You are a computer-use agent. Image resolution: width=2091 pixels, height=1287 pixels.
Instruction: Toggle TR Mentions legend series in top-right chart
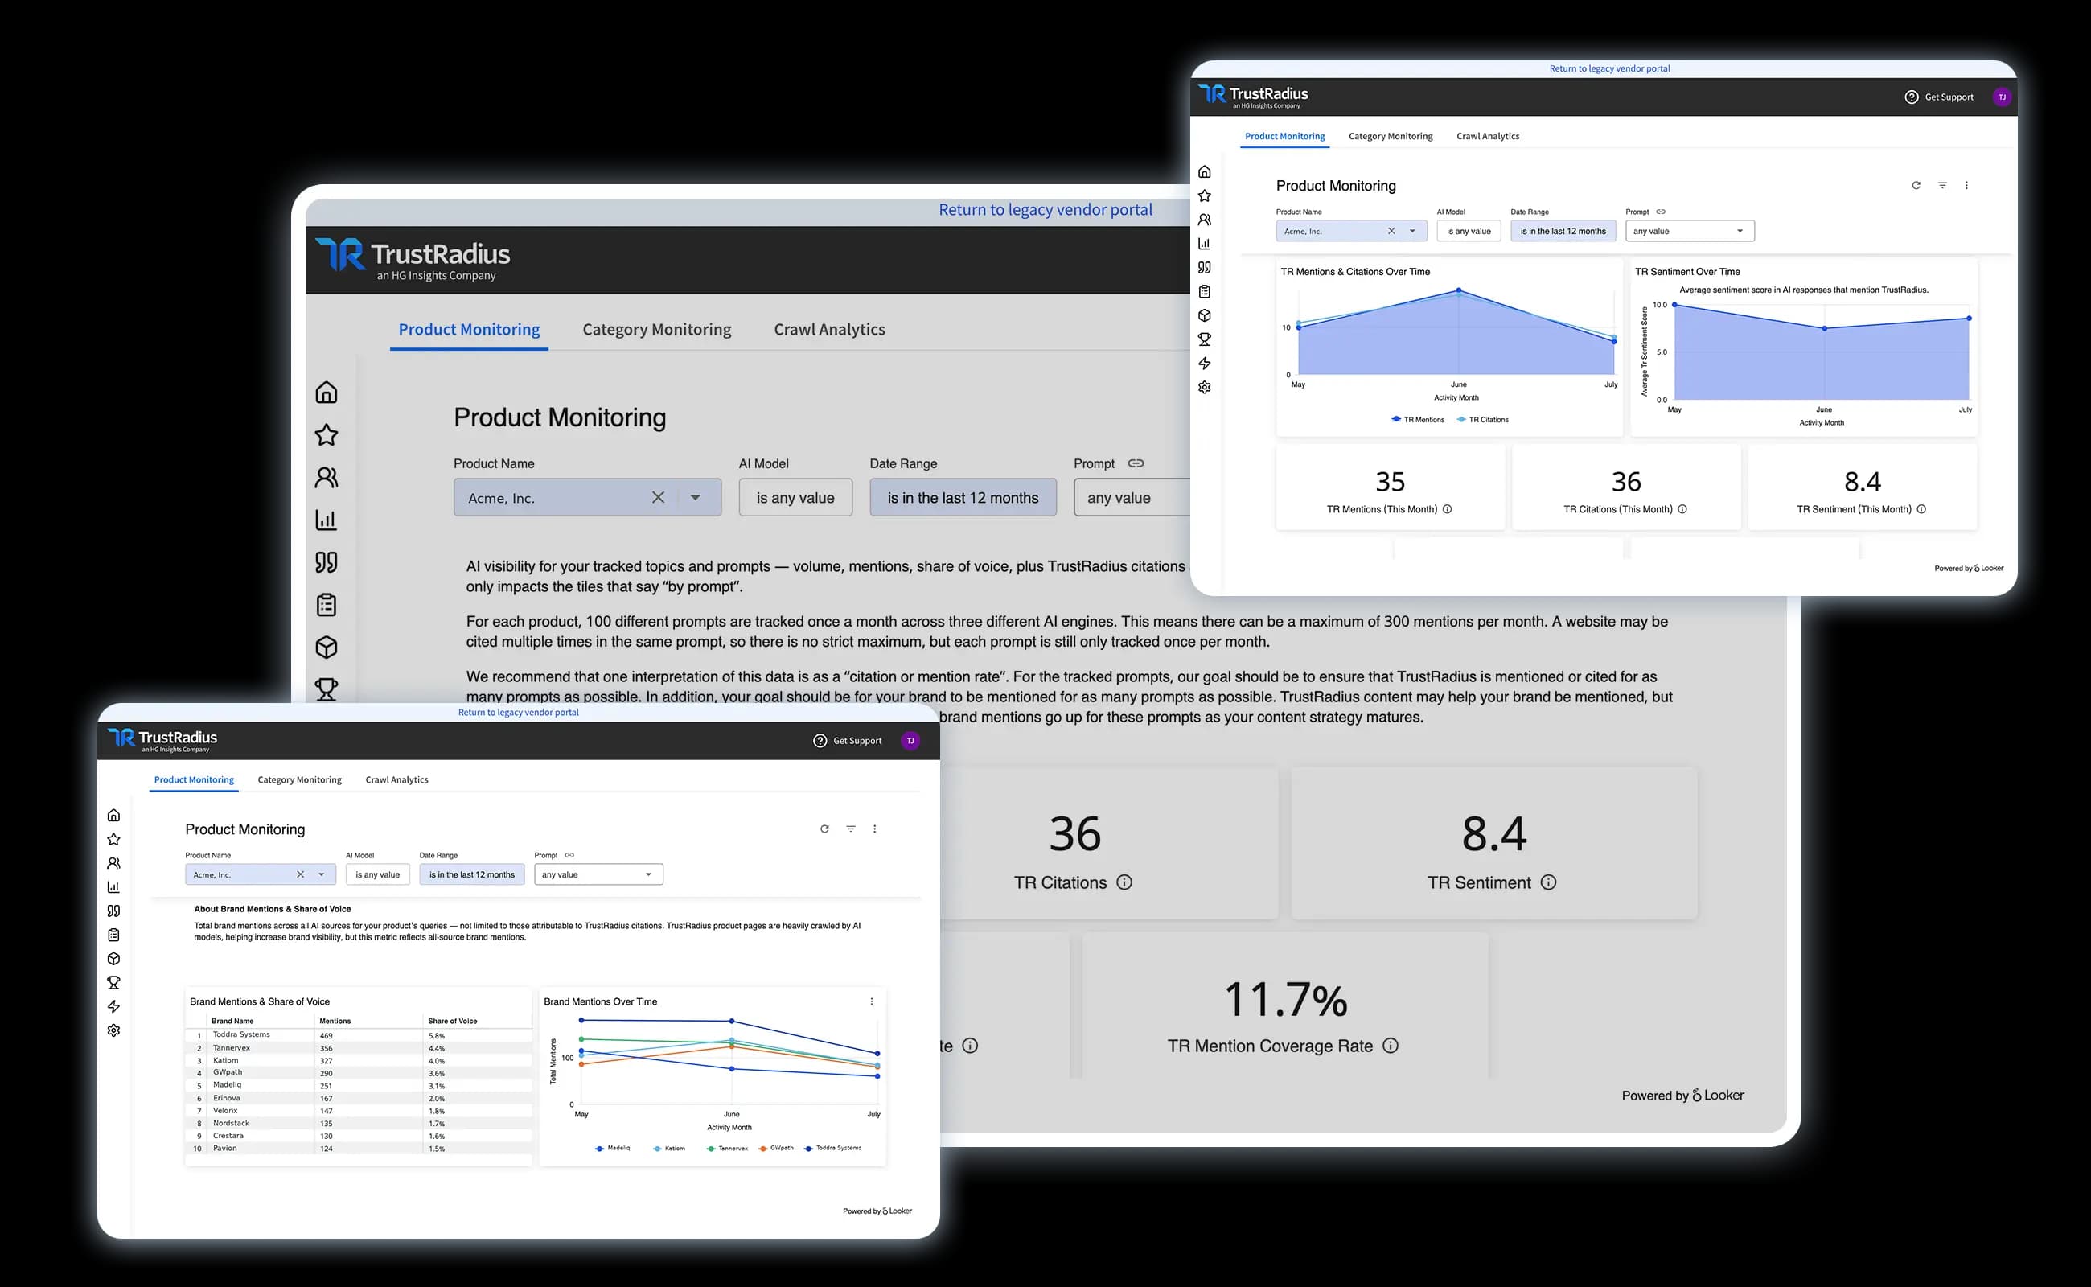point(1417,420)
